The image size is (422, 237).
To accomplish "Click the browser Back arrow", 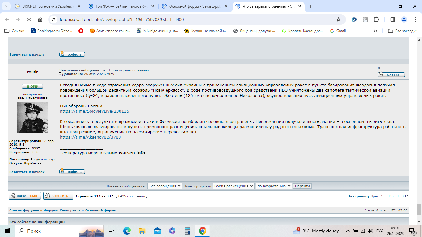I will [7, 19].
